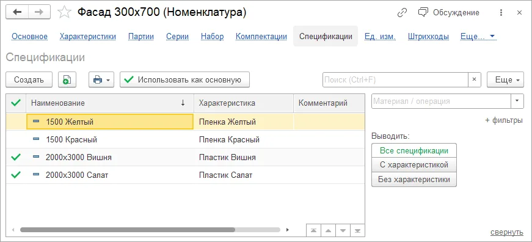
Task: Copy link using the chain icon
Action: pyautogui.click(x=402, y=13)
